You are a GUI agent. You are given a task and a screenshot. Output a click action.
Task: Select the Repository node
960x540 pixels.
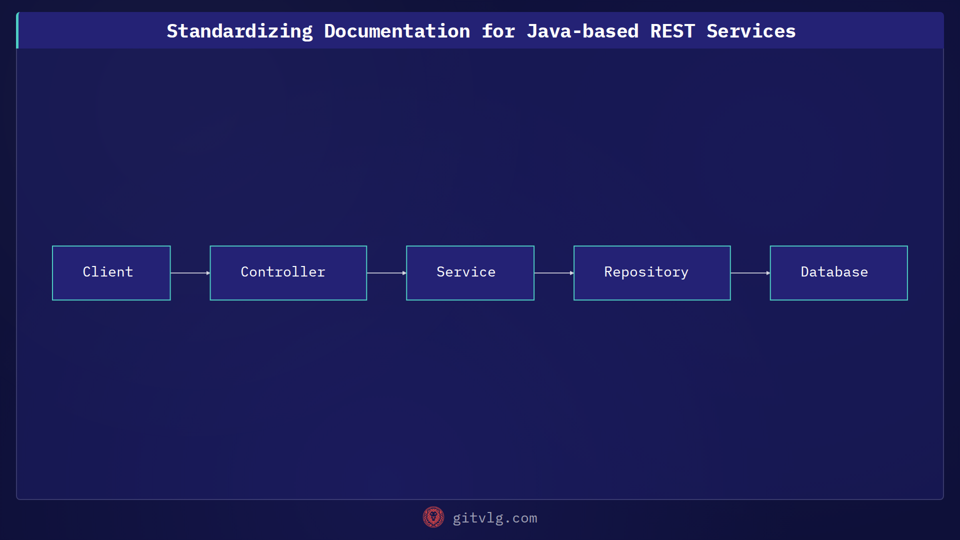(x=652, y=273)
